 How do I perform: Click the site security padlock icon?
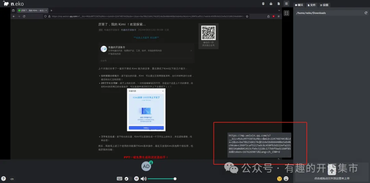click(x=49, y=16)
